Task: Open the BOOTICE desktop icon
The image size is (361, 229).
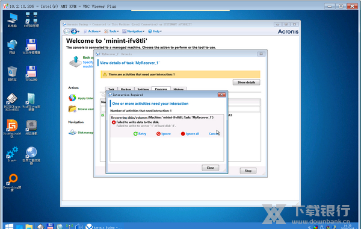Action: pos(12,102)
